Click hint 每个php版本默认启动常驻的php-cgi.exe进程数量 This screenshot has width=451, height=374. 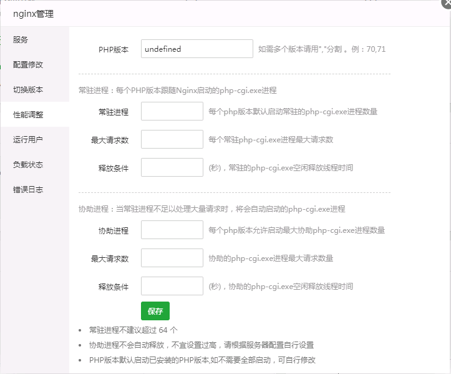tap(293, 111)
